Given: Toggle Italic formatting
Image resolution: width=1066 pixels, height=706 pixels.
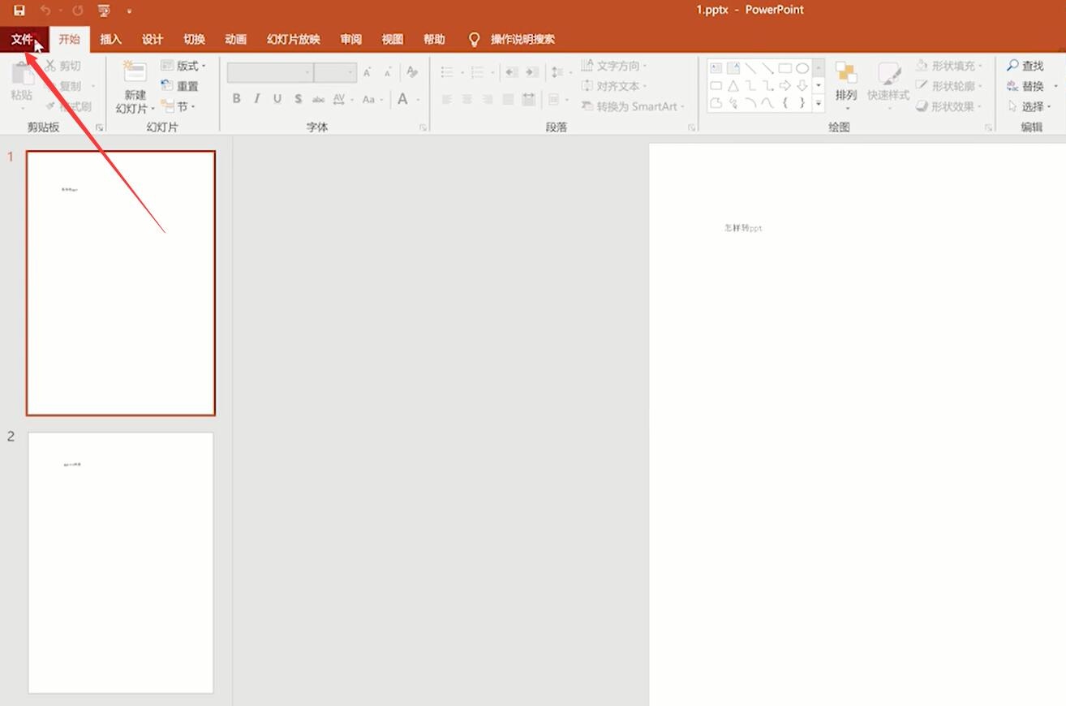Looking at the screenshot, I should [257, 99].
